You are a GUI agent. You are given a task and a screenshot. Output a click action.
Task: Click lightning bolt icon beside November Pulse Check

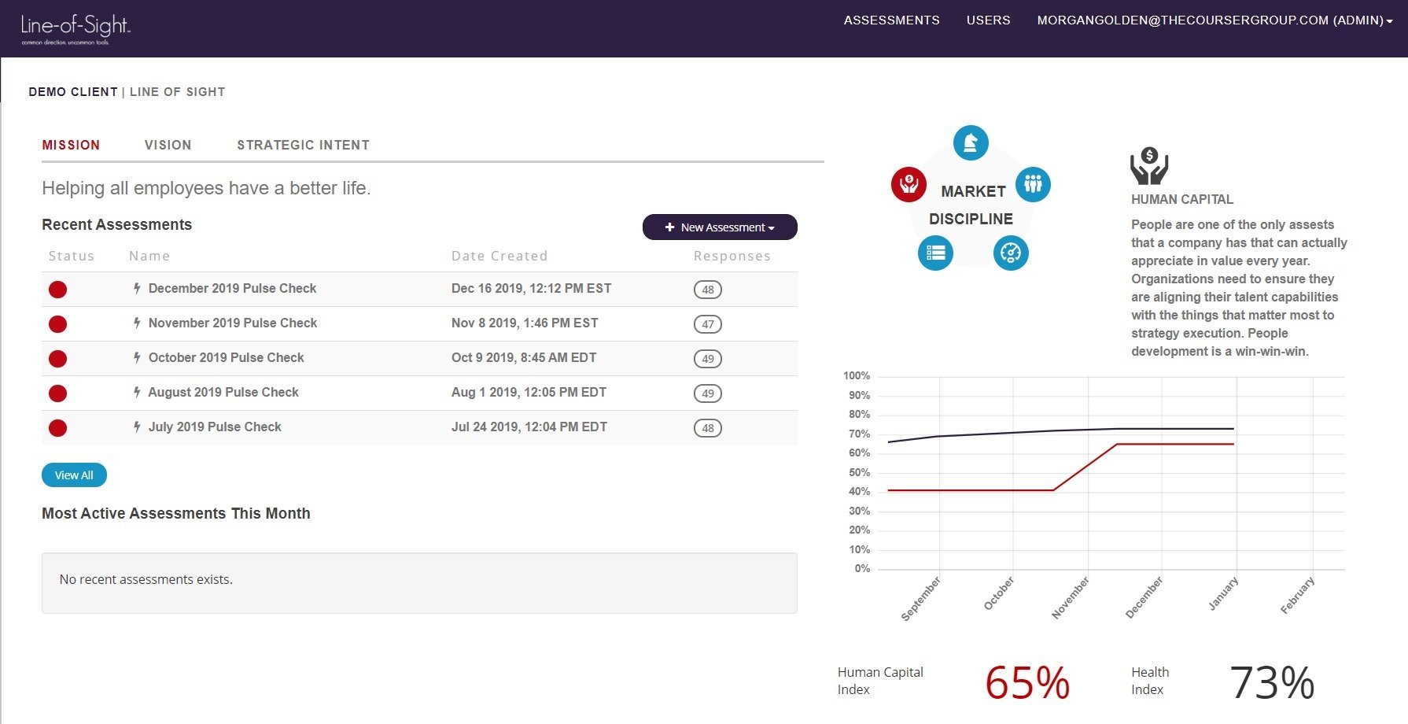(137, 323)
